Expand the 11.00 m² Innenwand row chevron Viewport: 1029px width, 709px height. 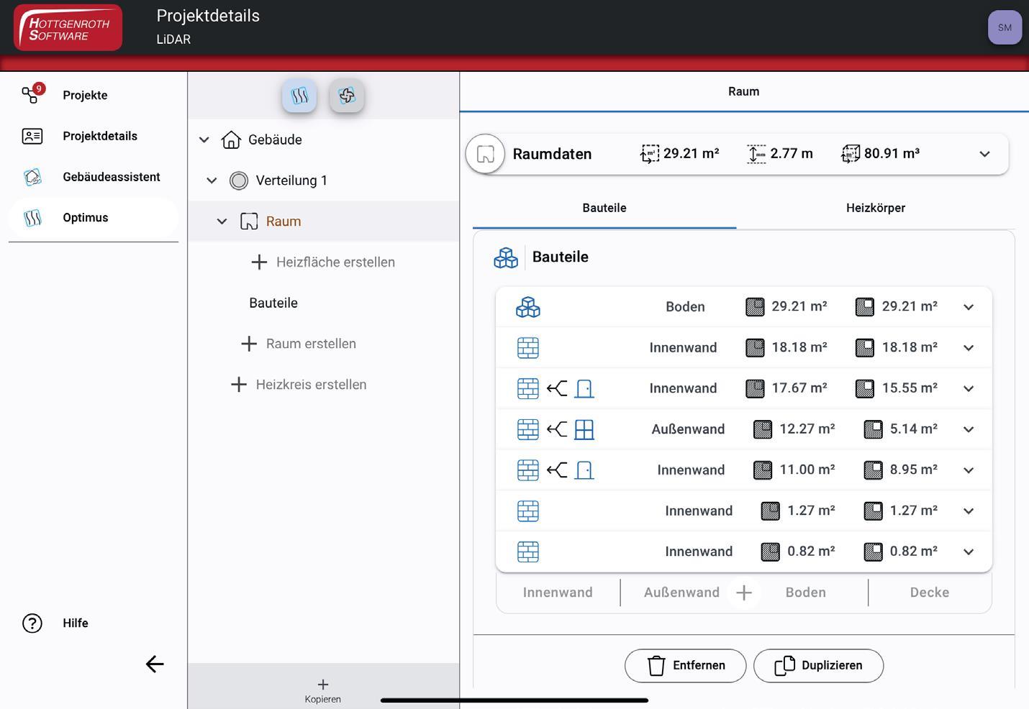[969, 470]
